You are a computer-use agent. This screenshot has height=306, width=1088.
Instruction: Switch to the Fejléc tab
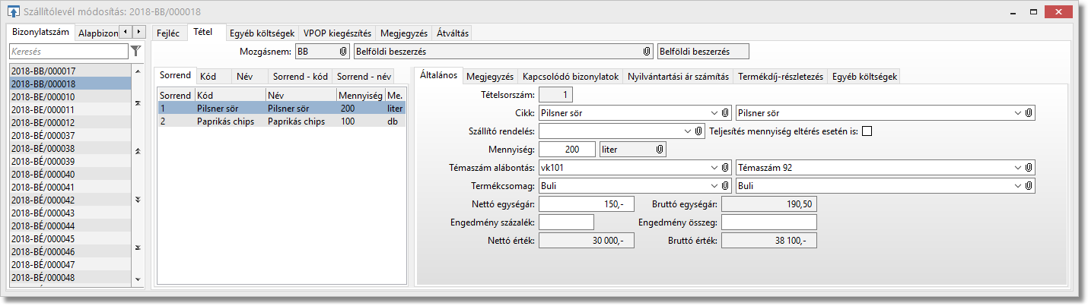[x=167, y=33]
